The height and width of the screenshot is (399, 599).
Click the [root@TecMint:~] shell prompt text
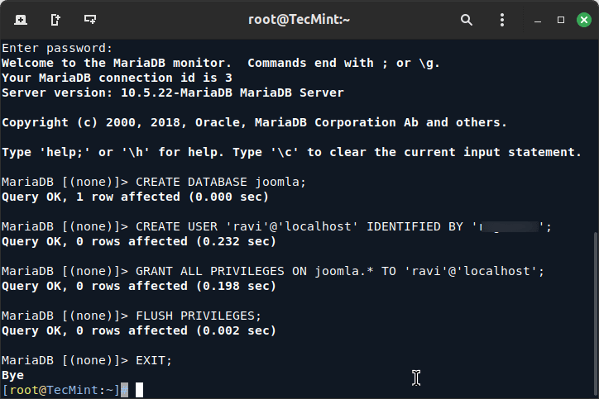61,390
